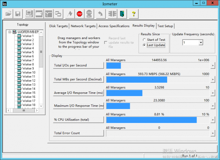
Task: Select Worker 18 in topology
Action: (x=29, y=105)
